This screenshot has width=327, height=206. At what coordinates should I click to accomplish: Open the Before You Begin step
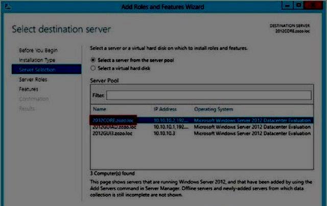38,50
